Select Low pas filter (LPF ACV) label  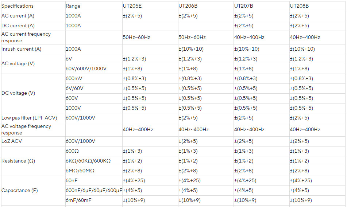29,118
